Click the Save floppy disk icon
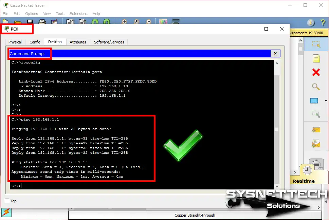Screen dimensions: 329x220 pos(30,21)
